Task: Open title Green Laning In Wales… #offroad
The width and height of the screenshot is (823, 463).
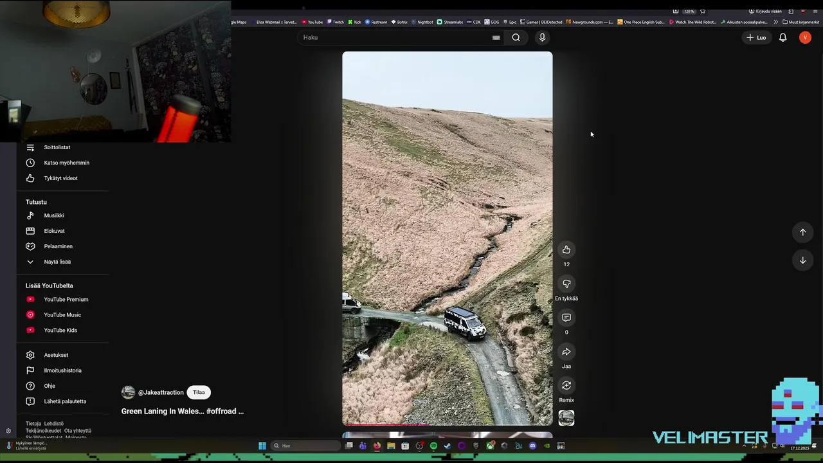Action: [183, 411]
